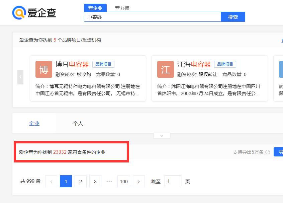Click the next page arrow in pagination
283x203 pixels.
click(x=139, y=181)
